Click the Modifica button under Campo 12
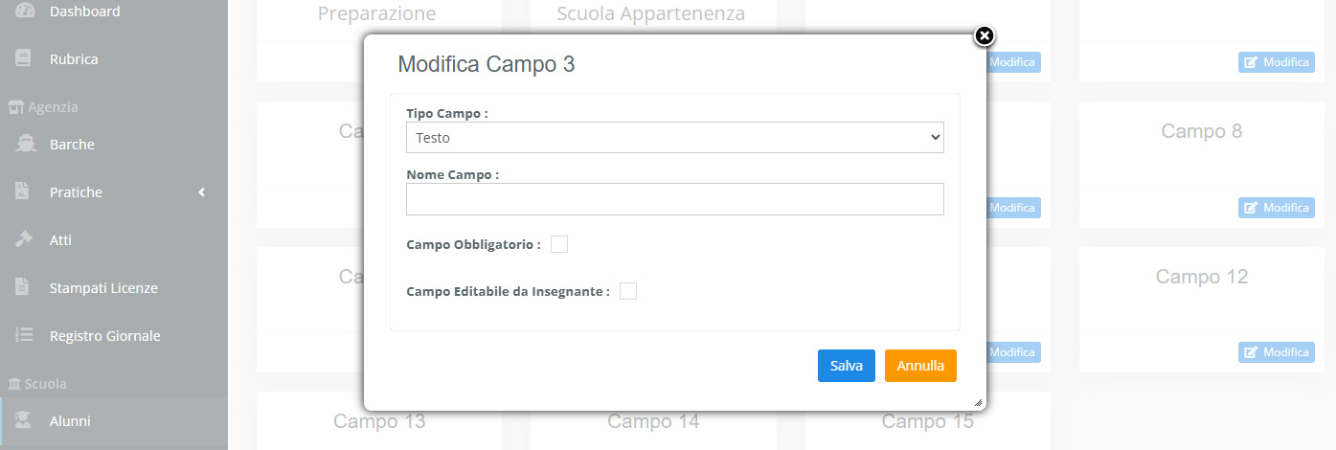Image resolution: width=1336 pixels, height=450 pixels. click(1276, 352)
